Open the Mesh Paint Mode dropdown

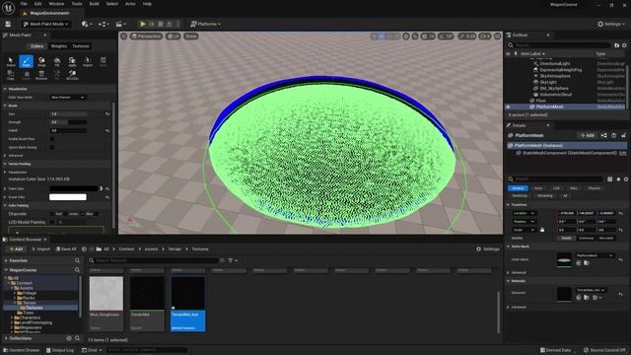[x=46, y=24]
